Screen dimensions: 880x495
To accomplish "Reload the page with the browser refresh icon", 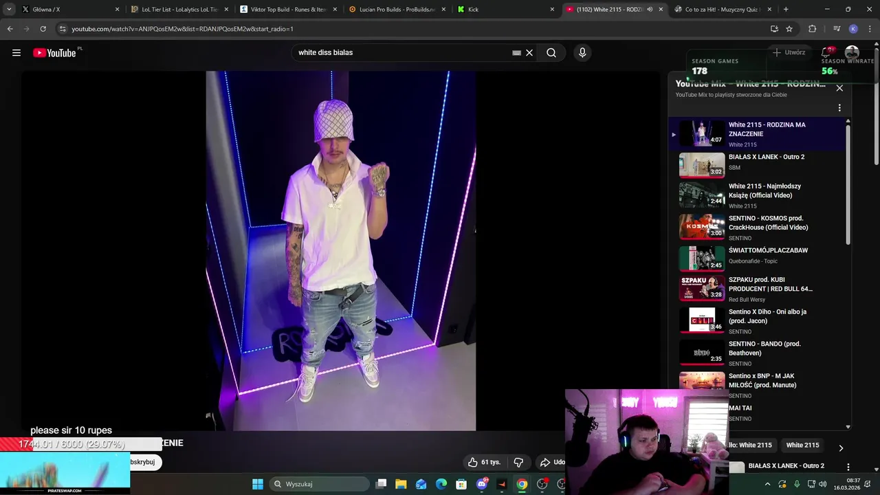I will coord(43,29).
